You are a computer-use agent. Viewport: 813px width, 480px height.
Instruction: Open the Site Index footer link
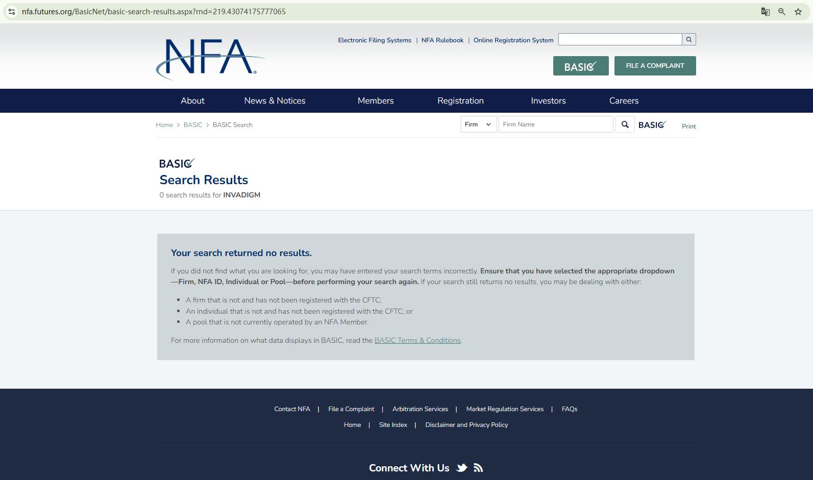tap(393, 425)
